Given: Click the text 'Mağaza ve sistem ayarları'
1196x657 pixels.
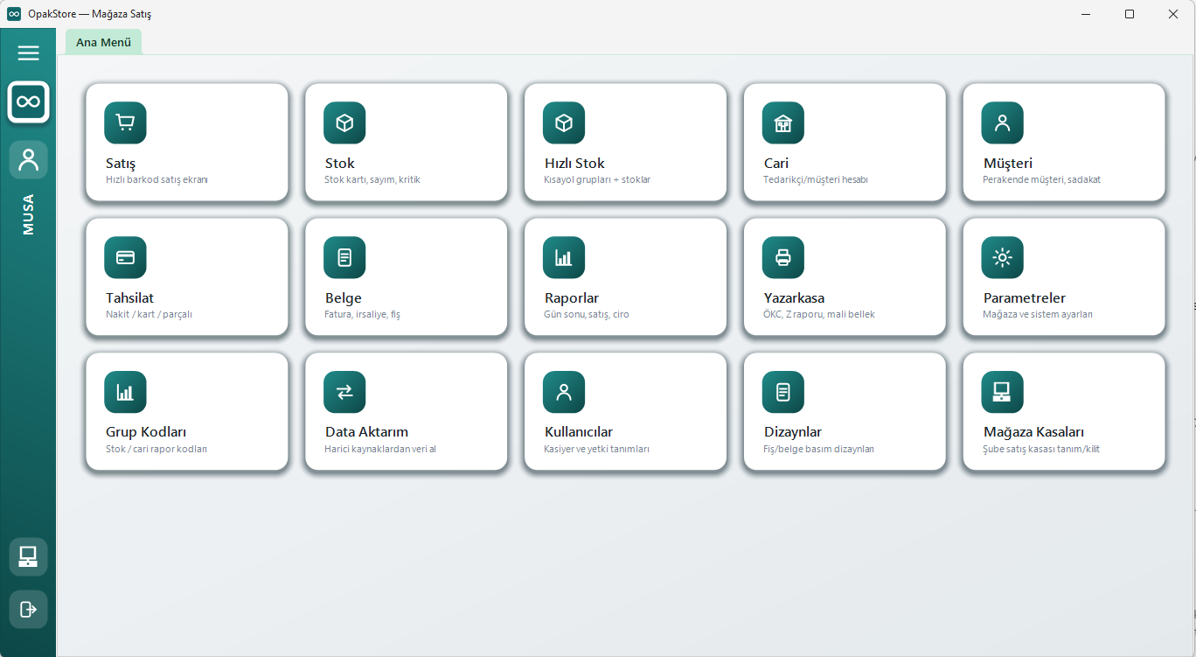Looking at the screenshot, I should 1038,314.
